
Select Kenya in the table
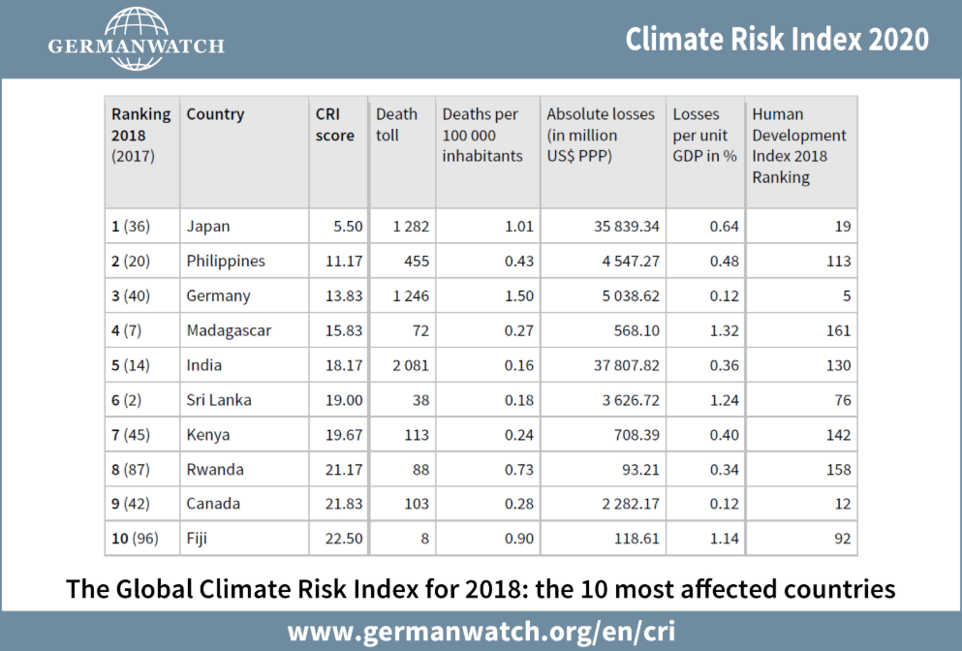tap(208, 435)
